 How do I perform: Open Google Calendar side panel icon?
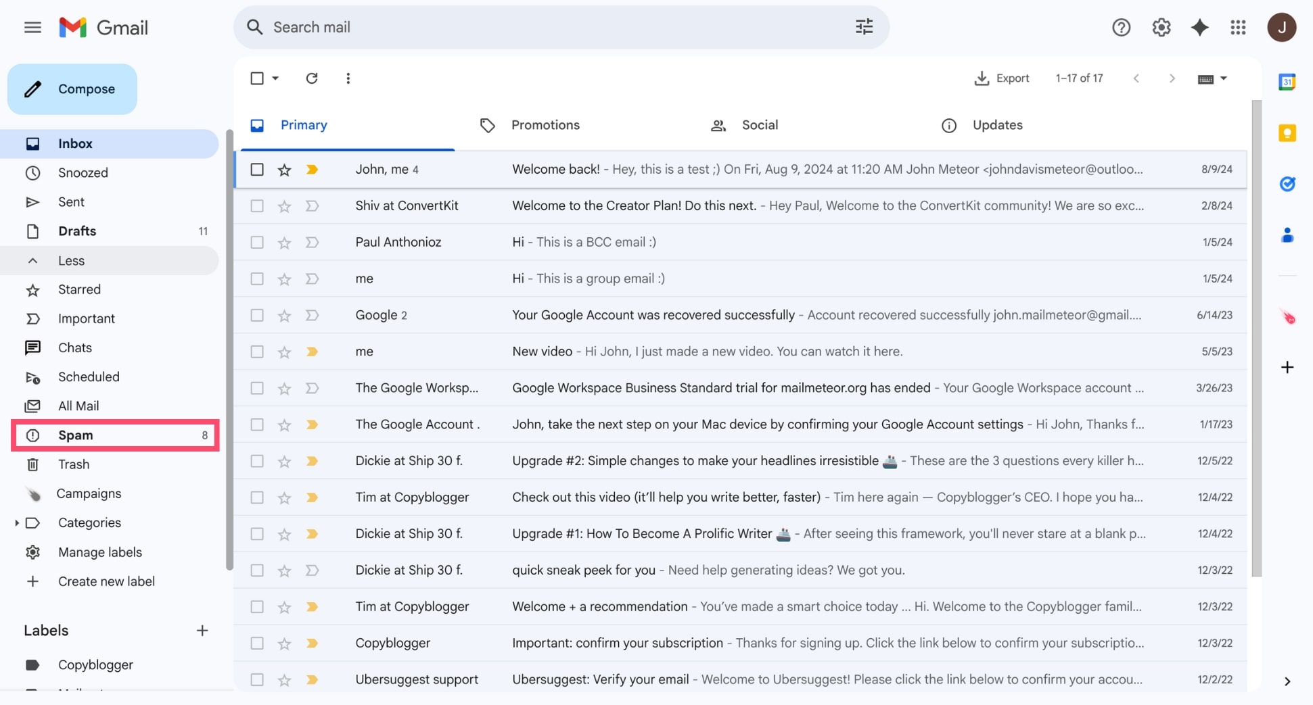point(1287,82)
